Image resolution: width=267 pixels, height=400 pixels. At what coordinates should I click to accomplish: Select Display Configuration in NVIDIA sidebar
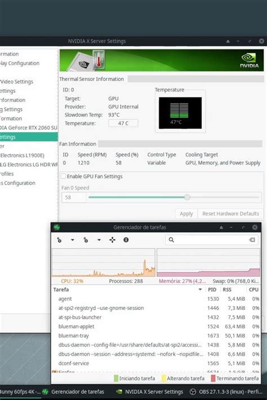20,63
